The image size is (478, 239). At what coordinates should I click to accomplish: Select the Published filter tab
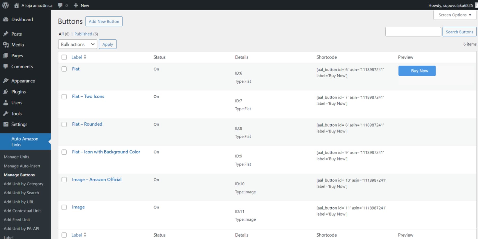click(83, 34)
